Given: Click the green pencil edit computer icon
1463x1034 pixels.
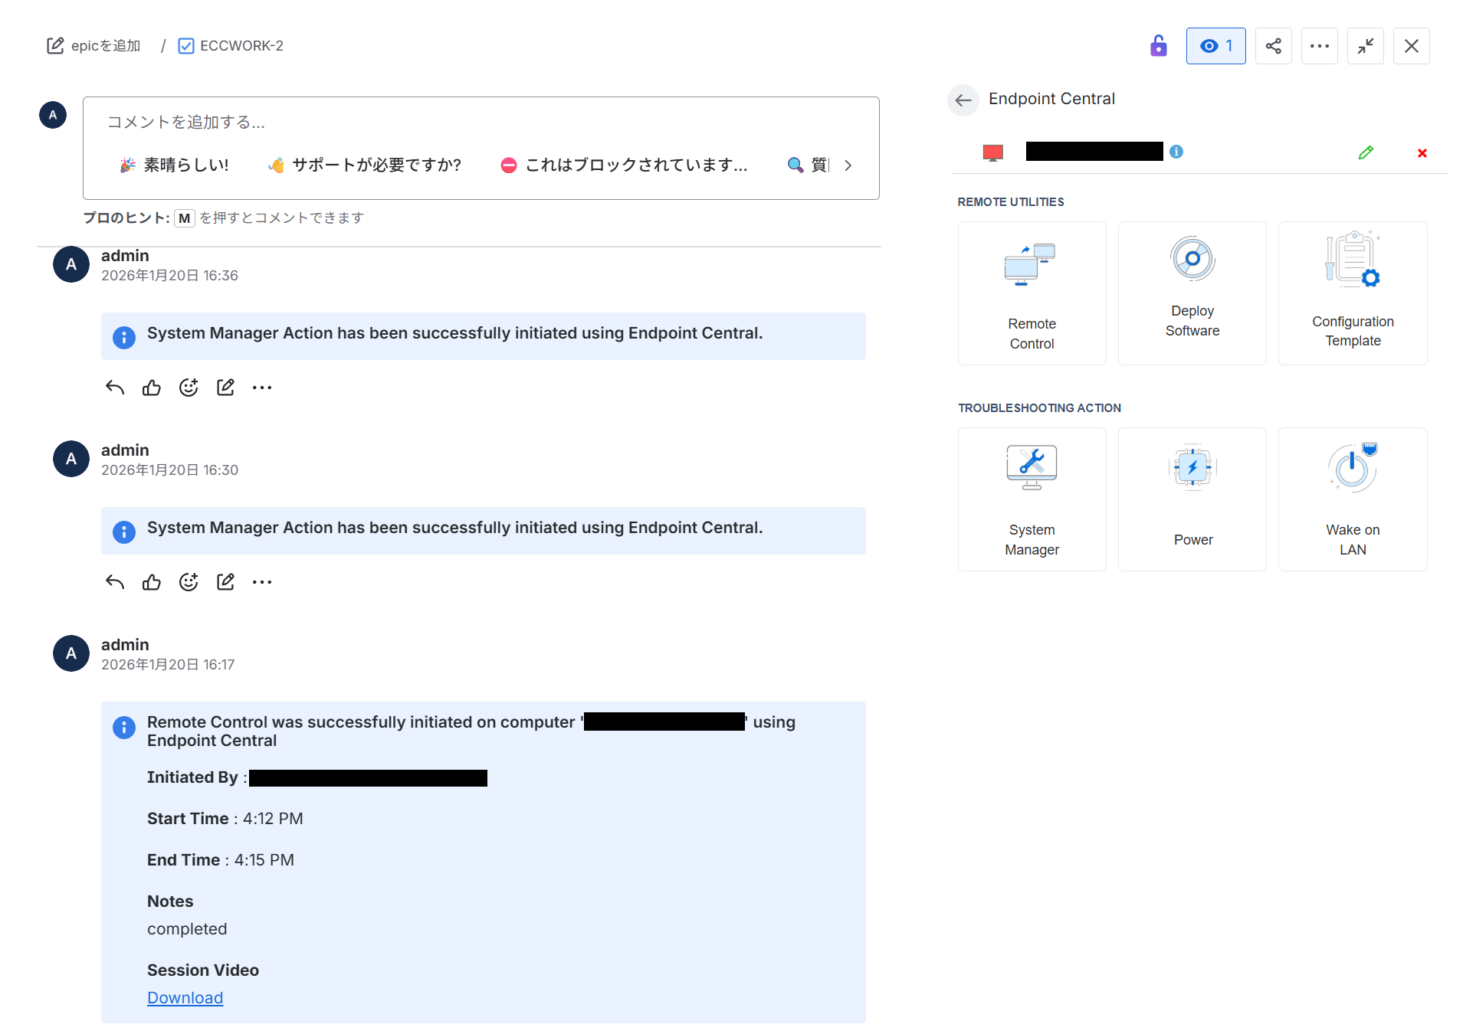Looking at the screenshot, I should [x=1365, y=153].
